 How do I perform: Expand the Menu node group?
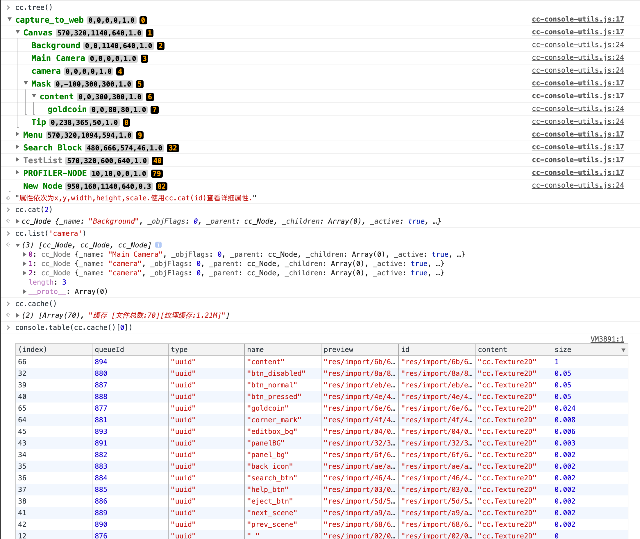coord(18,134)
